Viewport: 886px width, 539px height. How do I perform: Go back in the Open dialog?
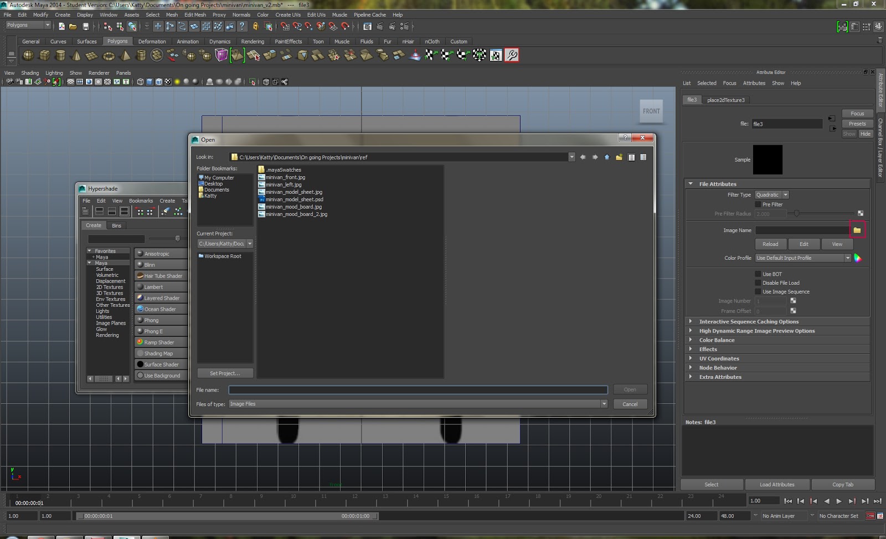coord(583,157)
